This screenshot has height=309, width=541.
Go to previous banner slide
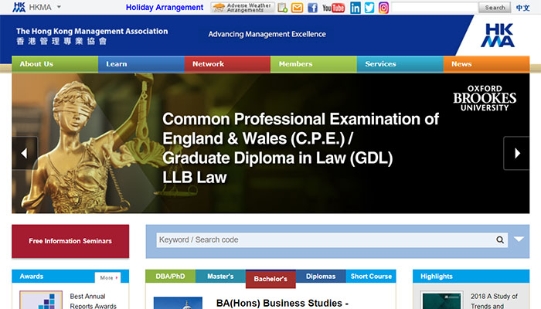24,153
